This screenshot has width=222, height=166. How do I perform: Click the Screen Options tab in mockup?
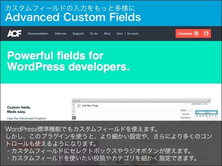tap(197, 104)
